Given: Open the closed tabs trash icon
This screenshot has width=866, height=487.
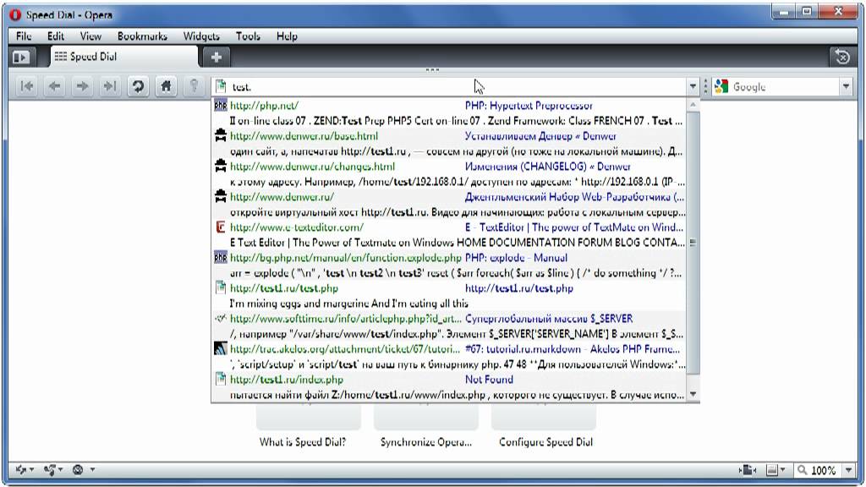Looking at the screenshot, I should 842,57.
